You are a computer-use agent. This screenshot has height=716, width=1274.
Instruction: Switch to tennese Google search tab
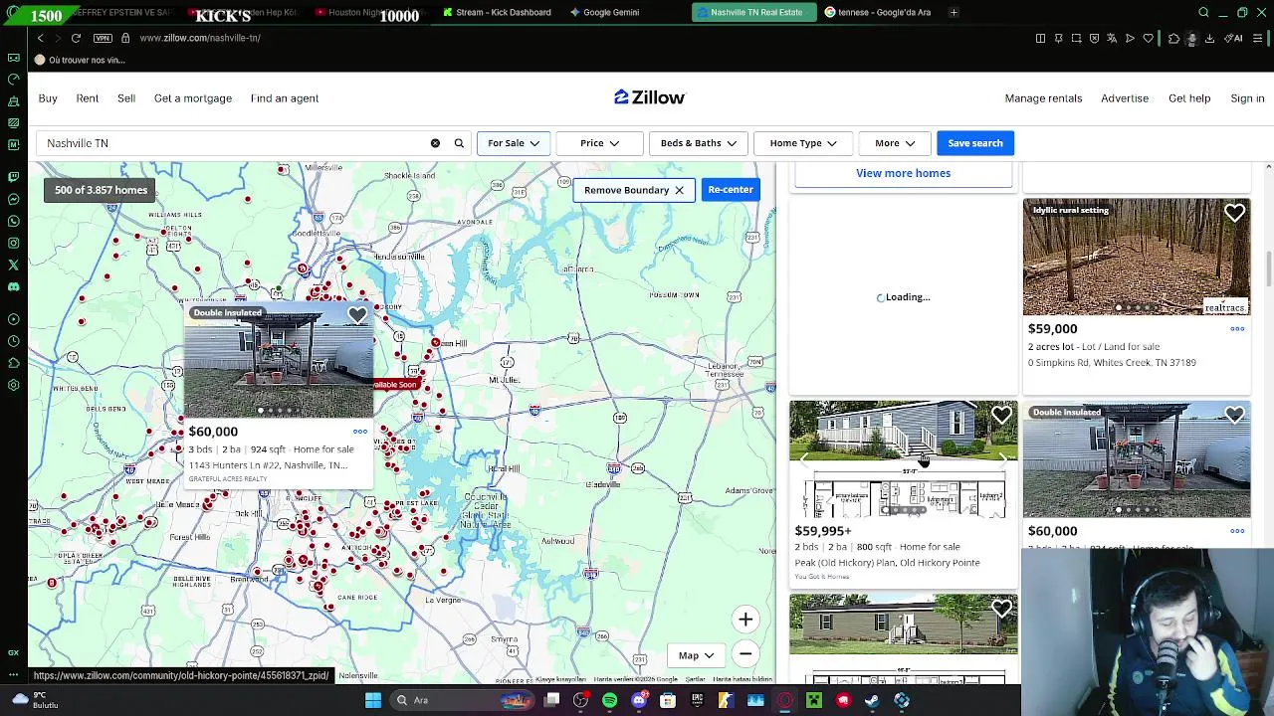click(878, 12)
